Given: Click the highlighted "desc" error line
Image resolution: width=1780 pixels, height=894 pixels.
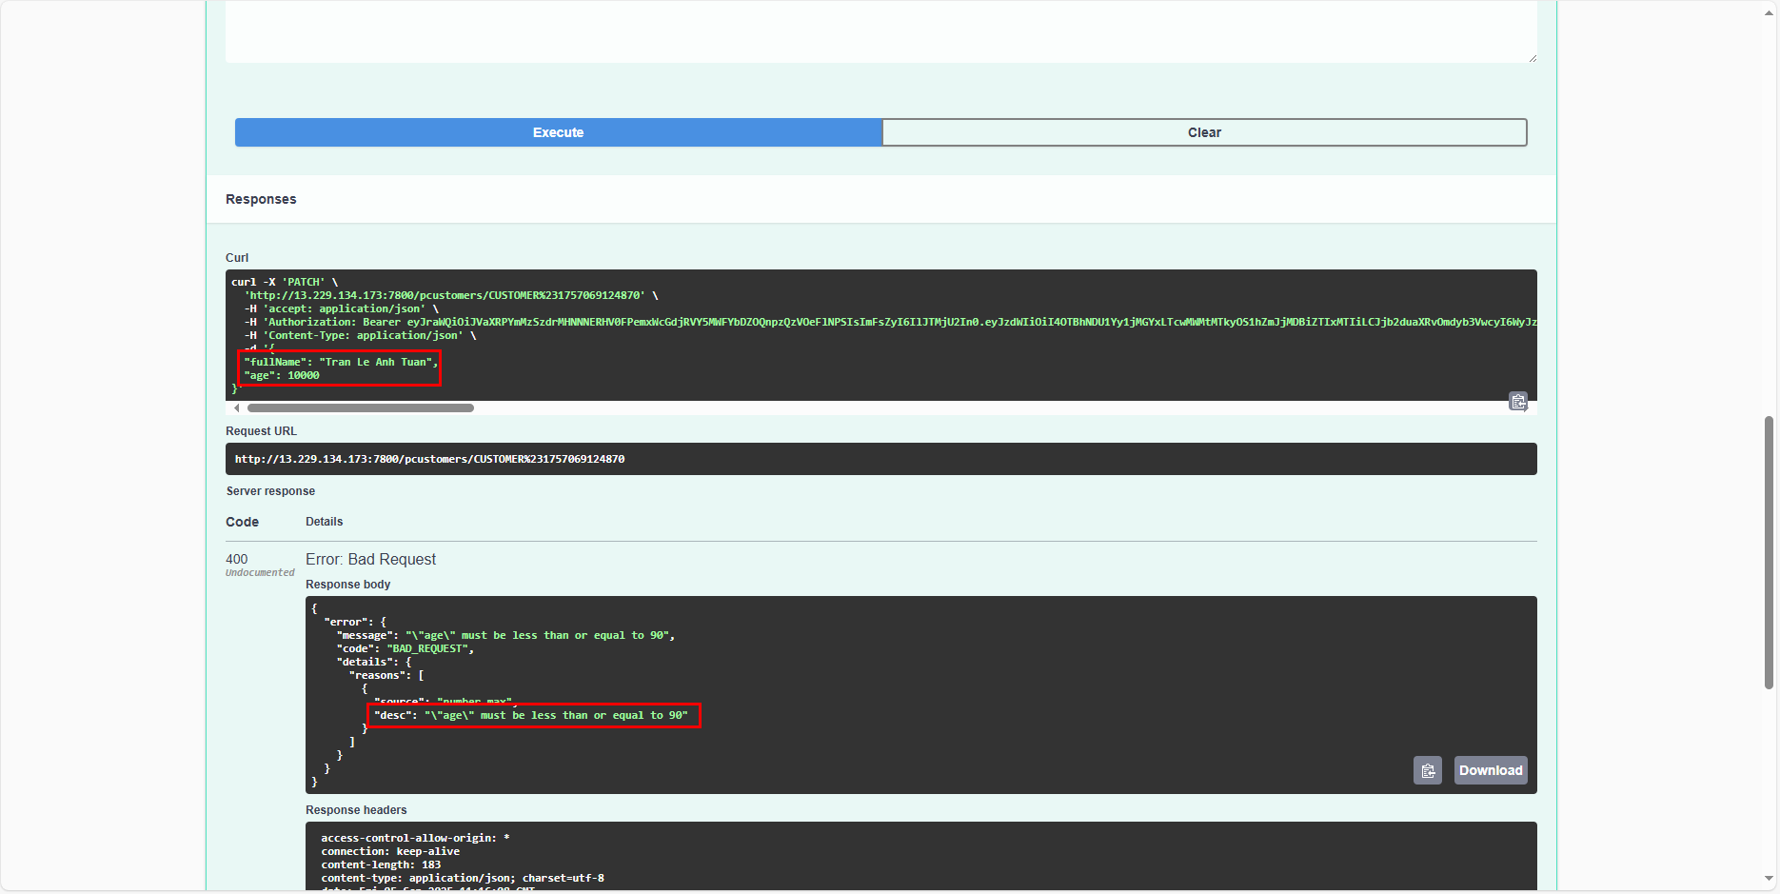Looking at the screenshot, I should point(533,715).
